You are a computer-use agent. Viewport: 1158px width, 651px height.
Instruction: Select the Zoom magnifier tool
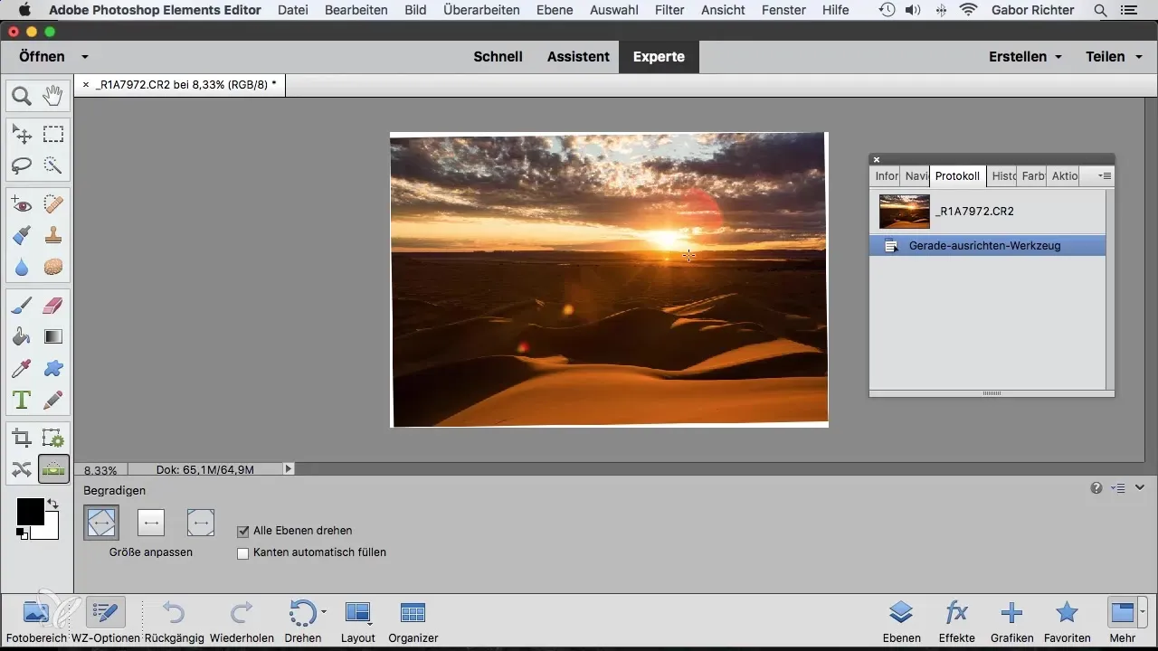pos(22,96)
